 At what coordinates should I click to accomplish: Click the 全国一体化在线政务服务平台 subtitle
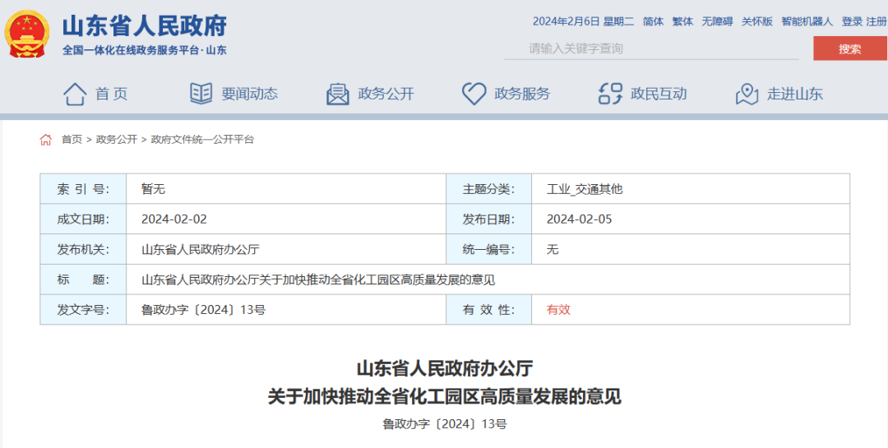(x=145, y=50)
